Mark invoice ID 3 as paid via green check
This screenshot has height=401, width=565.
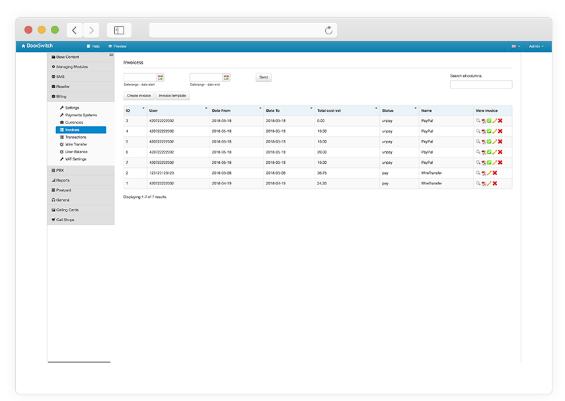[x=489, y=121]
